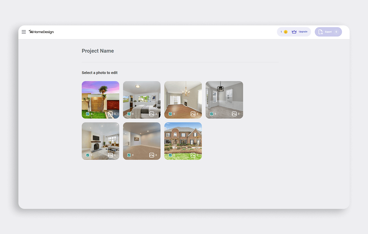
Task: Click image icon on bedroom photo
Action: (151, 114)
